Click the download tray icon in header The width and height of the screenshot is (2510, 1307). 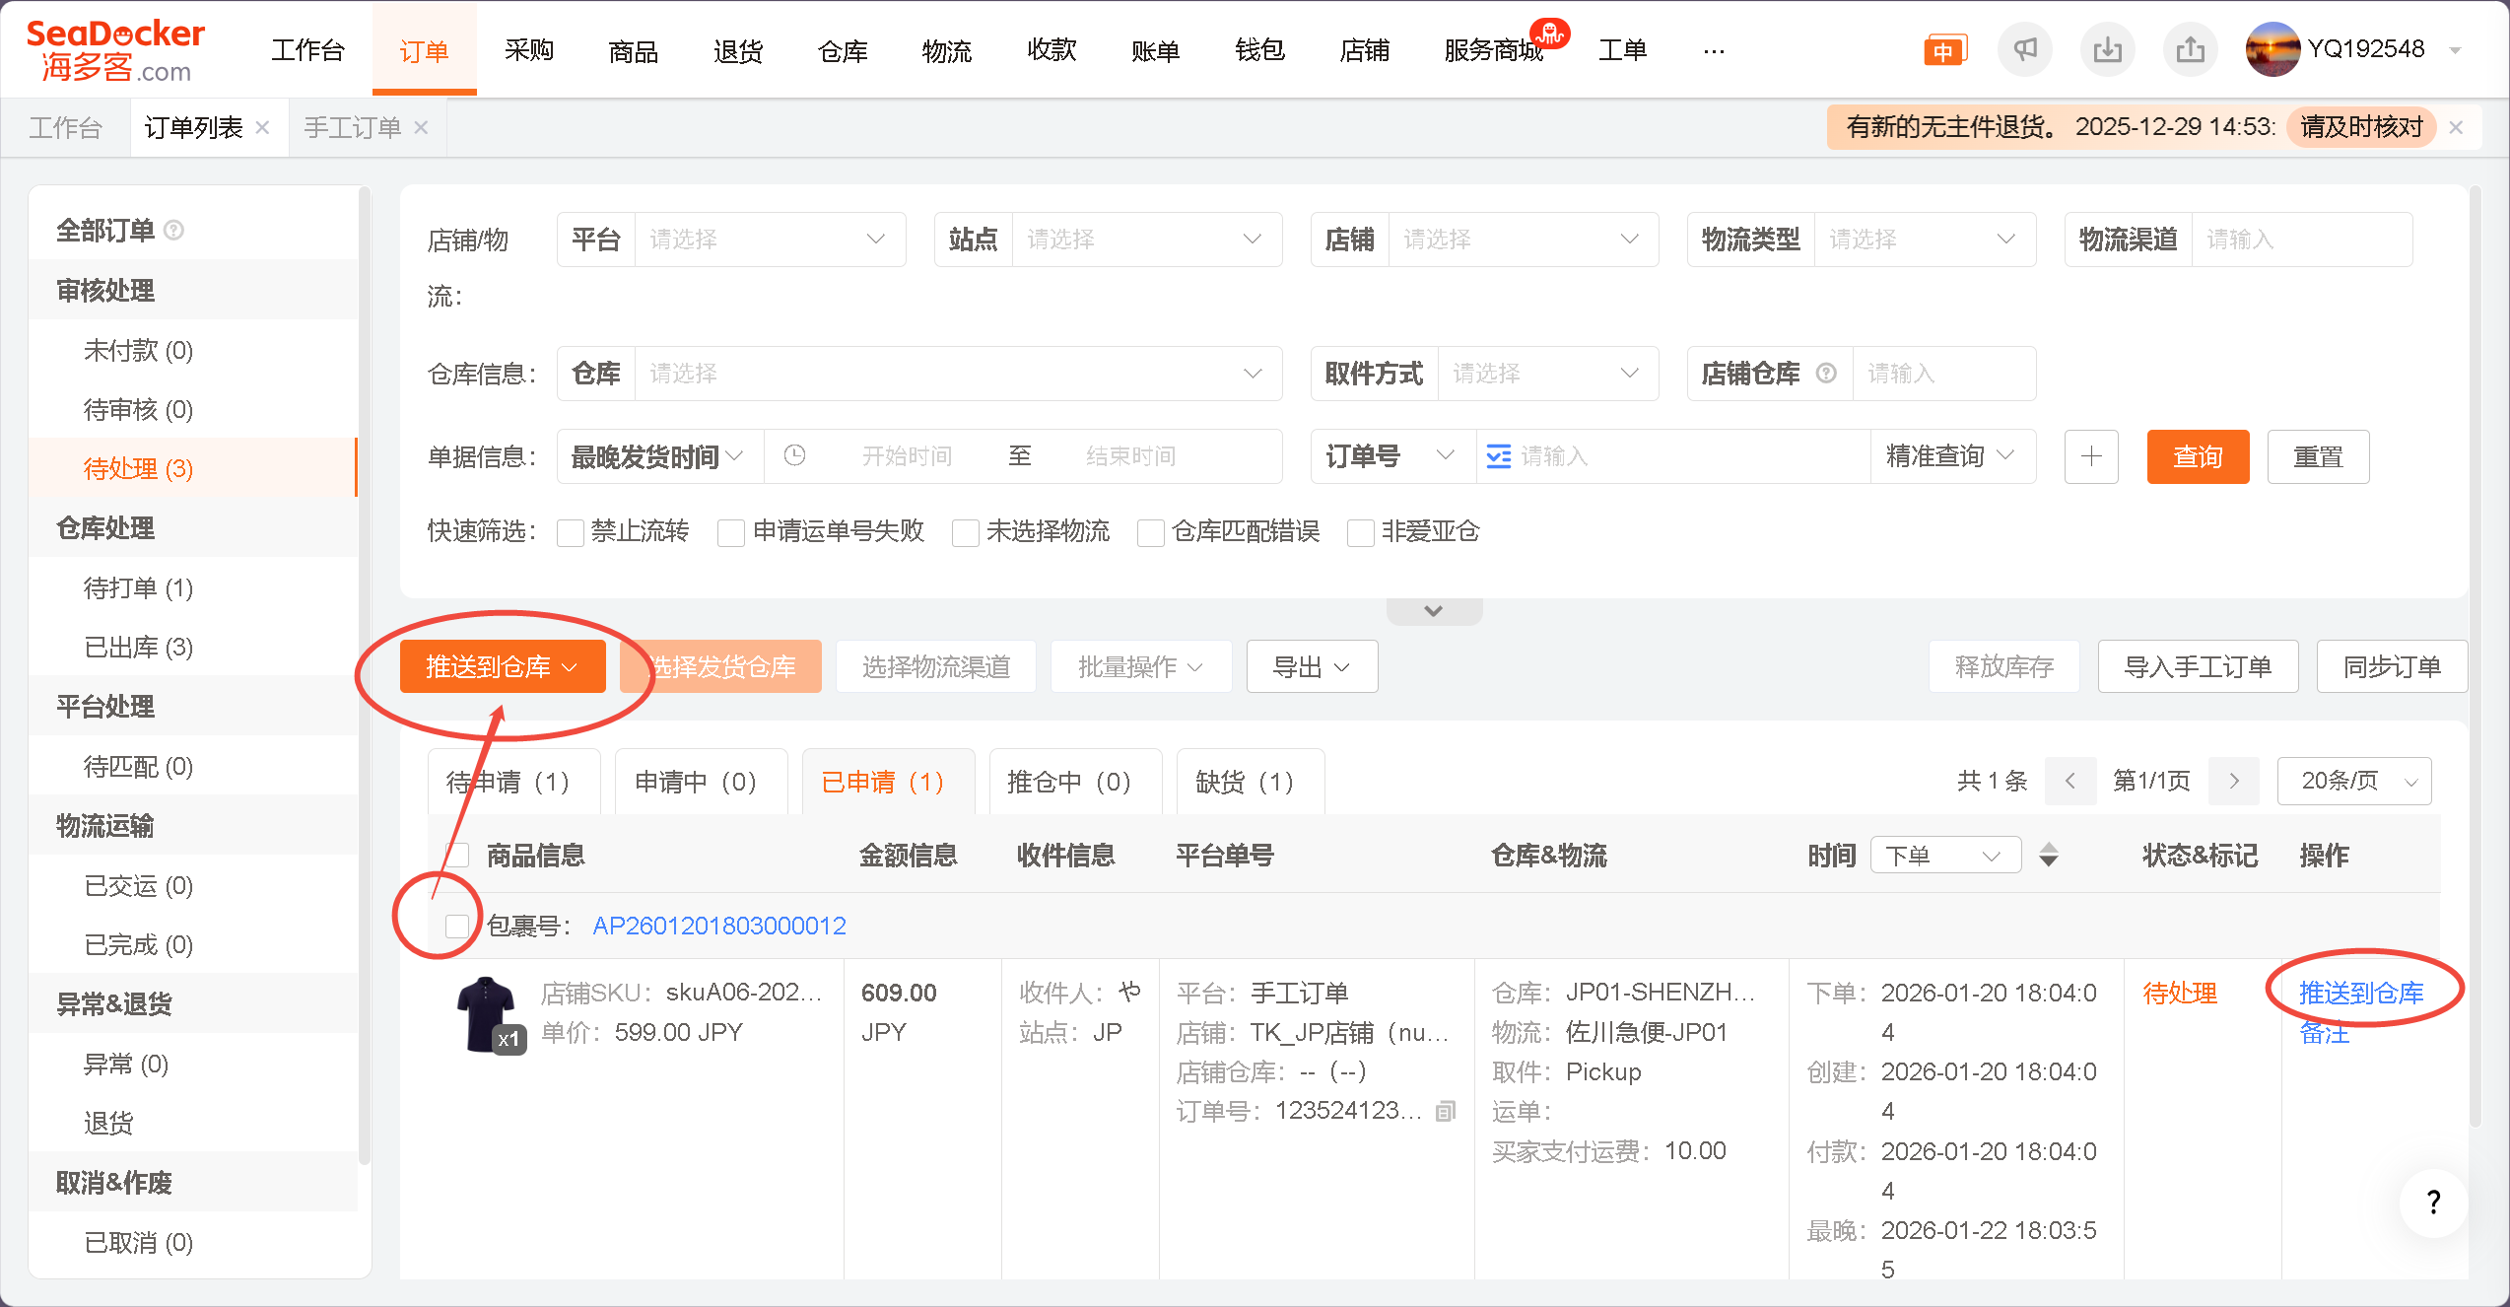2107,49
